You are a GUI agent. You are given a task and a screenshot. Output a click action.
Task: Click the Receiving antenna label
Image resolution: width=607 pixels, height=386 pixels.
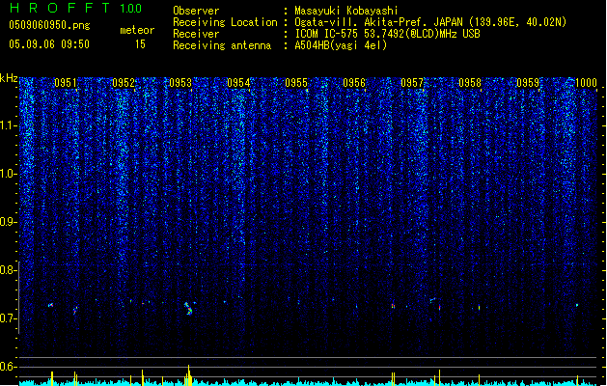pos(222,45)
